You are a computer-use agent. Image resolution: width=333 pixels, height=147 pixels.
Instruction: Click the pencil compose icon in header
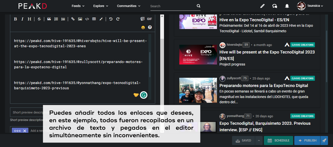coord(262,6)
